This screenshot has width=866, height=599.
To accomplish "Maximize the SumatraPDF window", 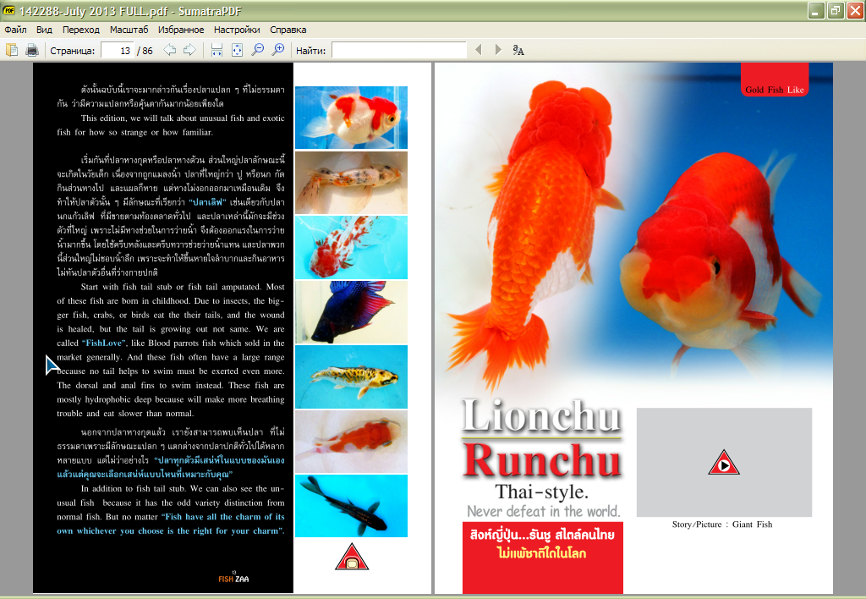I will (x=836, y=10).
